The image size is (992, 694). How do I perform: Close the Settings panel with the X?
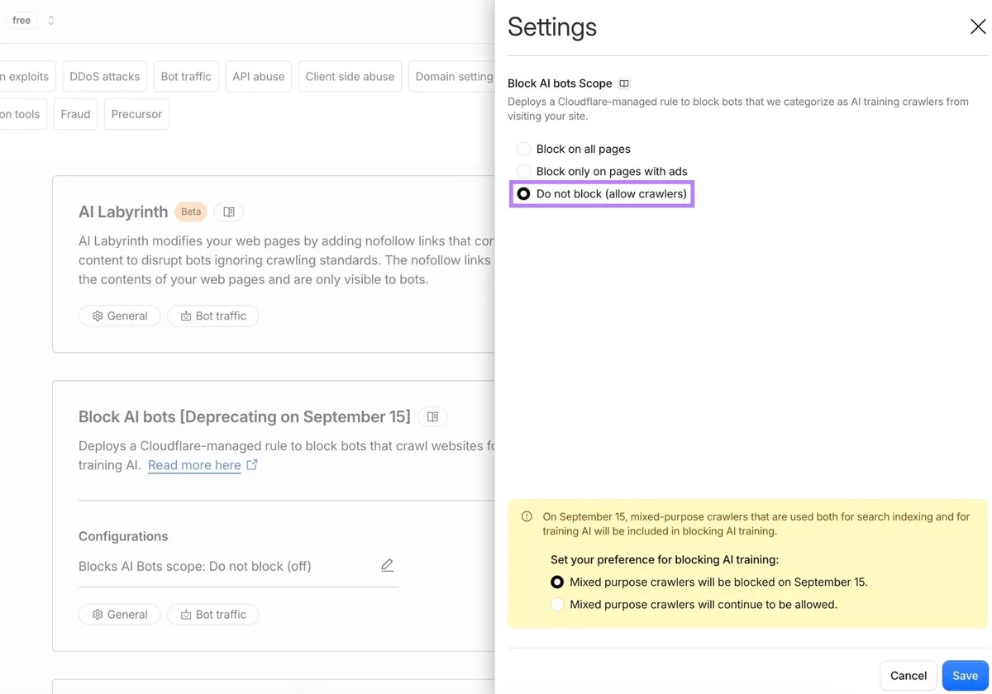(x=978, y=26)
